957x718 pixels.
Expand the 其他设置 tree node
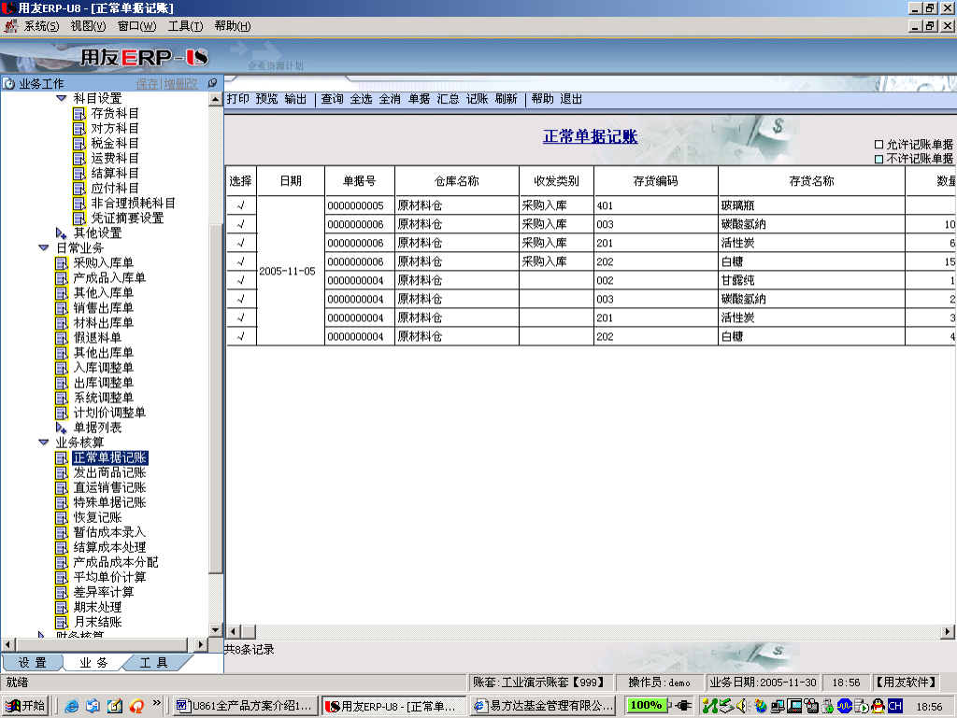pyautogui.click(x=61, y=233)
